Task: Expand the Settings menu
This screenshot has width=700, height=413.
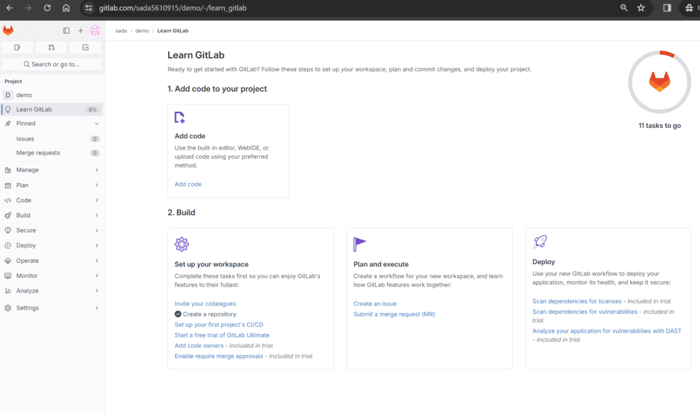Action: (52, 308)
